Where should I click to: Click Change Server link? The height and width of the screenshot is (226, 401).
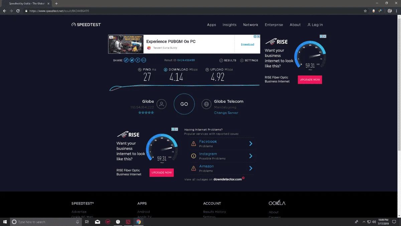point(226,113)
